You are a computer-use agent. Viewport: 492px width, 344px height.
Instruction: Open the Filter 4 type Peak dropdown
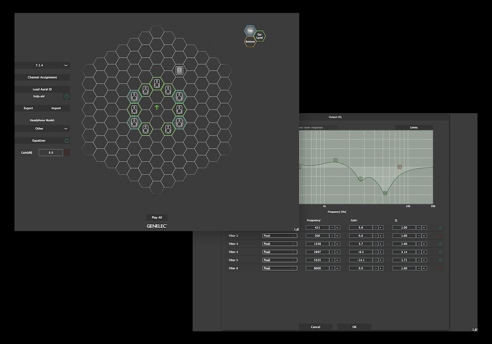280,252
